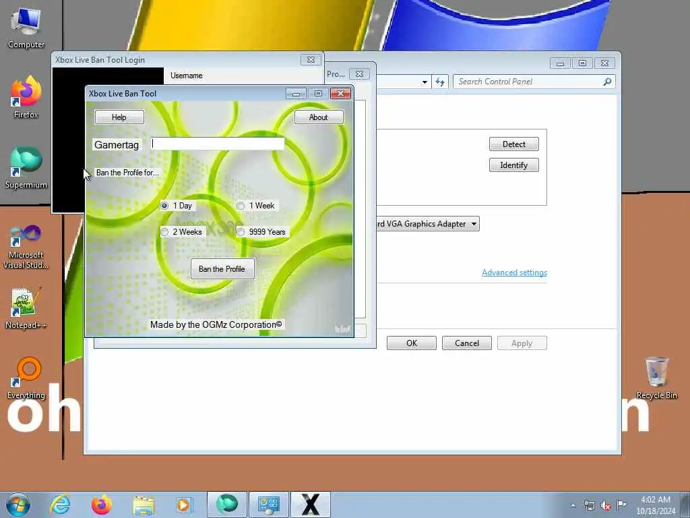Click the Identify button in display settings
The width and height of the screenshot is (690, 518).
click(x=514, y=165)
